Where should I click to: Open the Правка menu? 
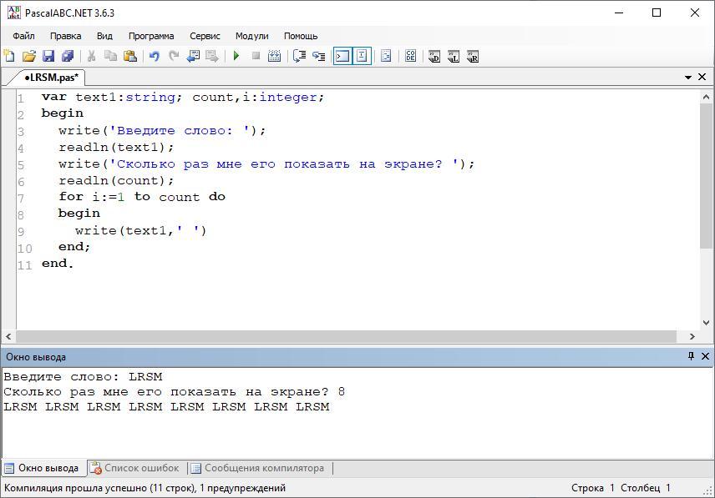click(66, 36)
